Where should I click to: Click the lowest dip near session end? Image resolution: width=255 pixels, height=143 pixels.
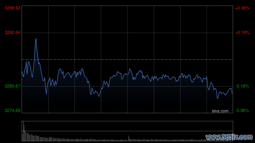click(218, 98)
